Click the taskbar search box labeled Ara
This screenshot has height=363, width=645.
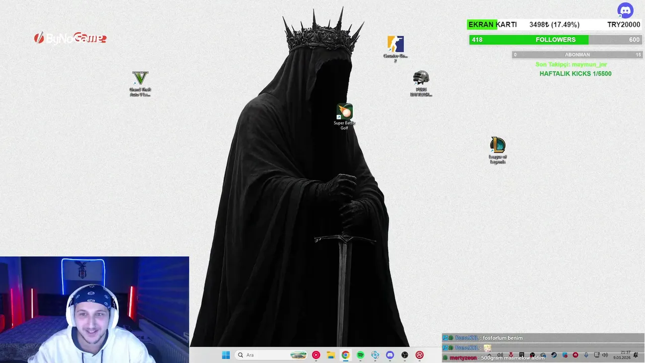271,355
